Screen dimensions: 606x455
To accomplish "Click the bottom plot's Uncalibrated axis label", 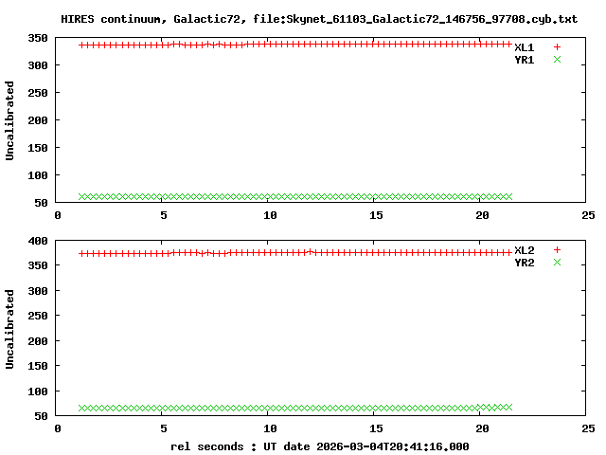I will pos(10,329).
